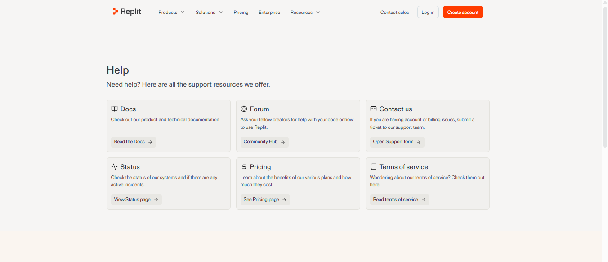Click the arrow in View Status page button
608x262 pixels.
(156, 200)
